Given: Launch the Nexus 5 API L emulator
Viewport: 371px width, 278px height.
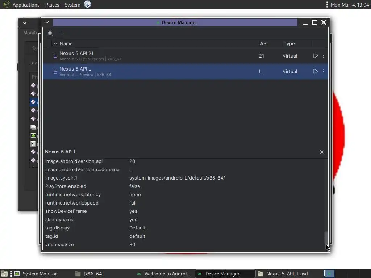Looking at the screenshot, I should pyautogui.click(x=316, y=71).
